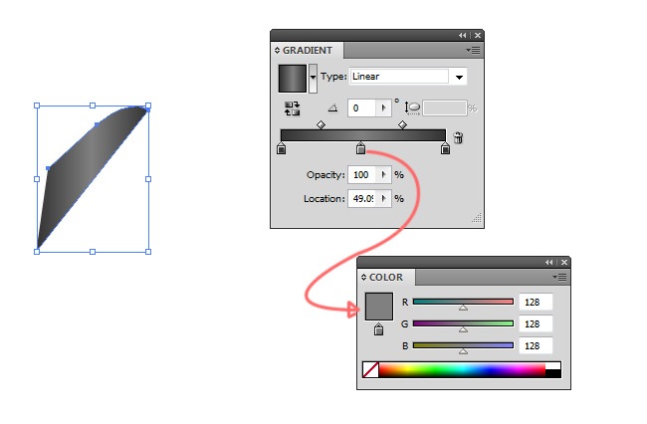Open the gradient swatch preset dropdown arrow
Viewport: 647px width, 424px height.
[x=314, y=78]
